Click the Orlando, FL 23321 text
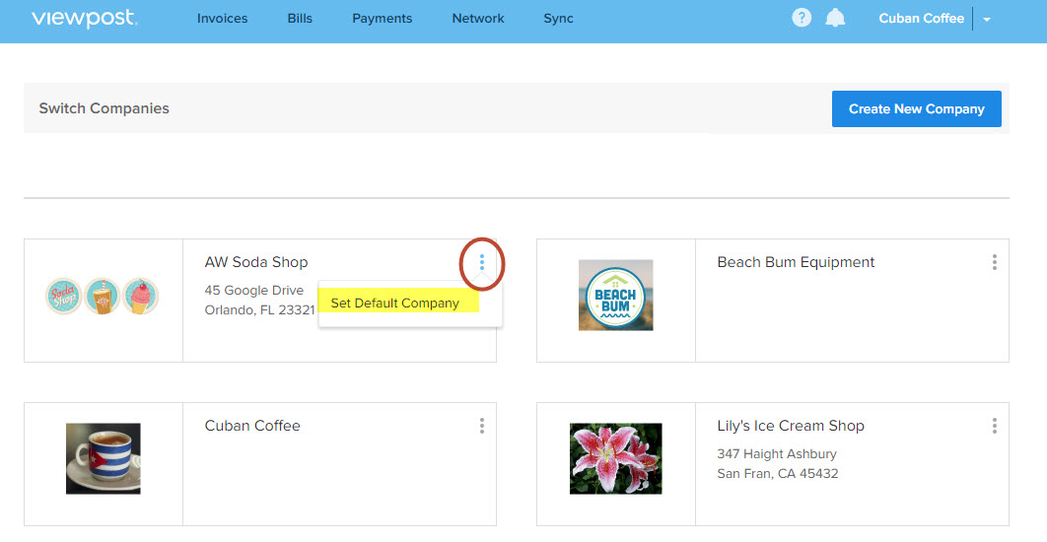Screen dimensions: 1047x542 click(259, 309)
